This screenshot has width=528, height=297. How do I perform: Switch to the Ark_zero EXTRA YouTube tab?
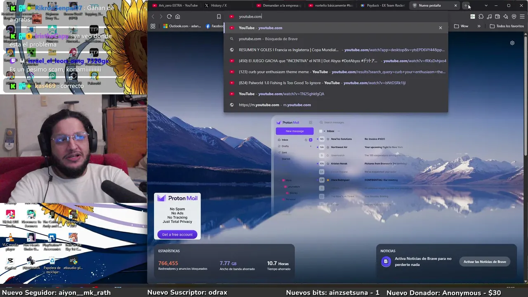pos(175,5)
